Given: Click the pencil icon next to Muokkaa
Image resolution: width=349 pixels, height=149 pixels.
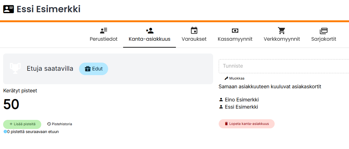Looking at the screenshot, I should (x=226, y=78).
